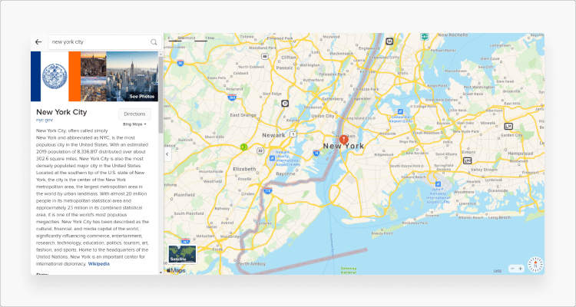Select the Union City map label
Image resolution: width=576 pixels, height=307 pixels.
click(x=323, y=116)
